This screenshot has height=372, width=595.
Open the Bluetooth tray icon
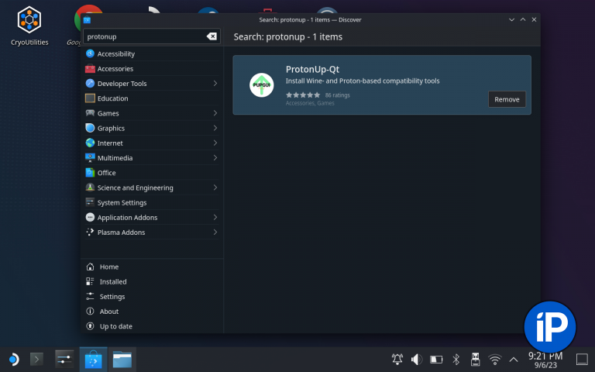click(x=456, y=360)
